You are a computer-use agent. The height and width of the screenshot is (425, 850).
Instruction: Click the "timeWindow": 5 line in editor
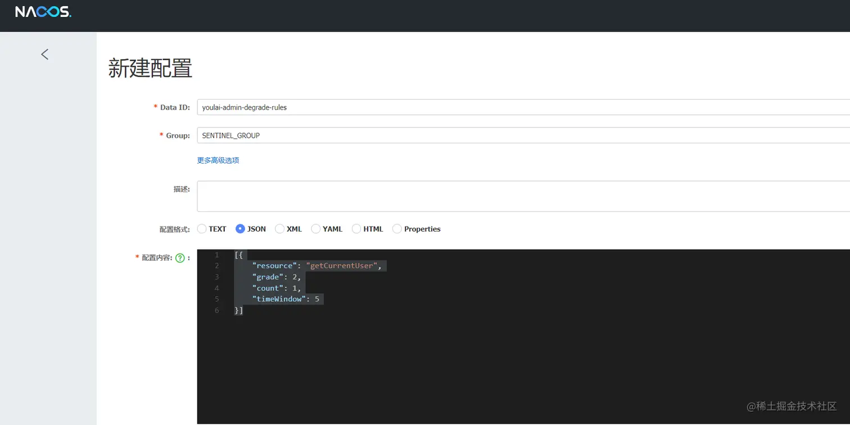(x=286, y=299)
